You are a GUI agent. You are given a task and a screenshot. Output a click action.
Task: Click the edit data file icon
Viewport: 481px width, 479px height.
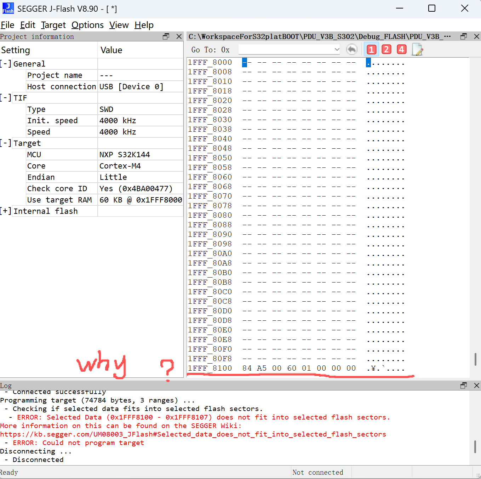418,50
